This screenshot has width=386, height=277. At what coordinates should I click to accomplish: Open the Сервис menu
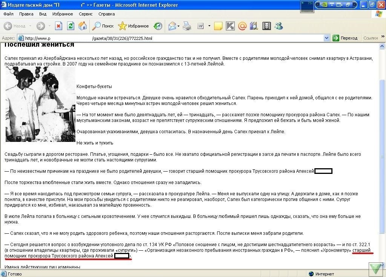point(86,14)
